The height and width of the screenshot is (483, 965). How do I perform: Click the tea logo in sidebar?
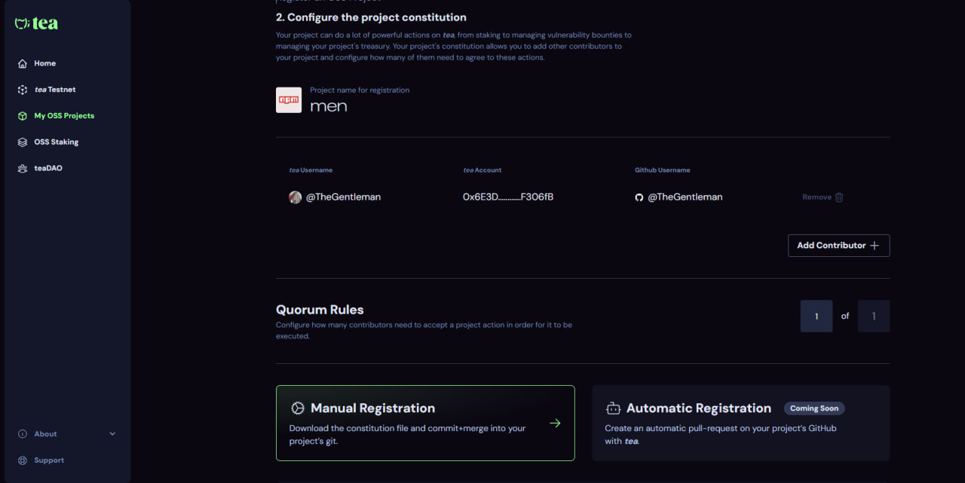pos(36,23)
